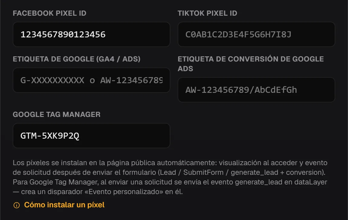Image resolution: width=348 pixels, height=220 pixels.
Task: Click the ETIQUETA DE CONVERSIÓN DE GOOGLE ADS label
Action: point(251,64)
